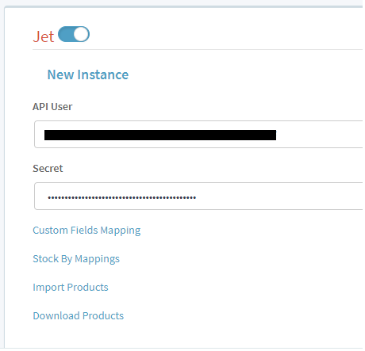Focus the API User input field
This screenshot has width=365, height=351.
[x=198, y=135]
